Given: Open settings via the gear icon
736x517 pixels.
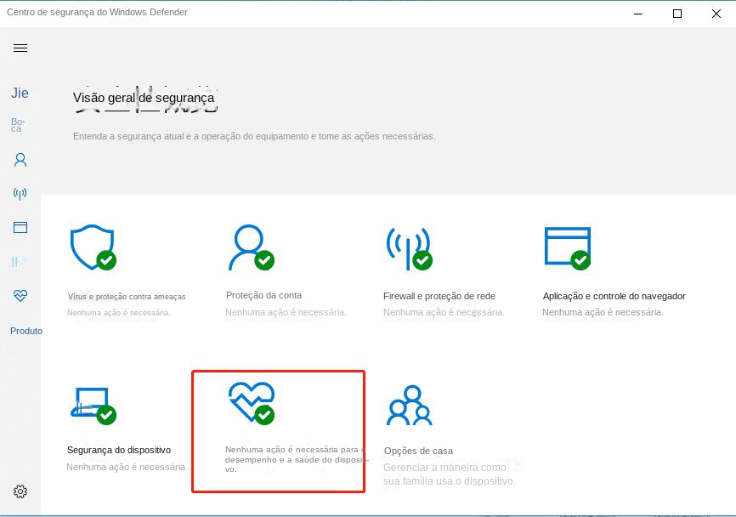Looking at the screenshot, I should [x=20, y=491].
